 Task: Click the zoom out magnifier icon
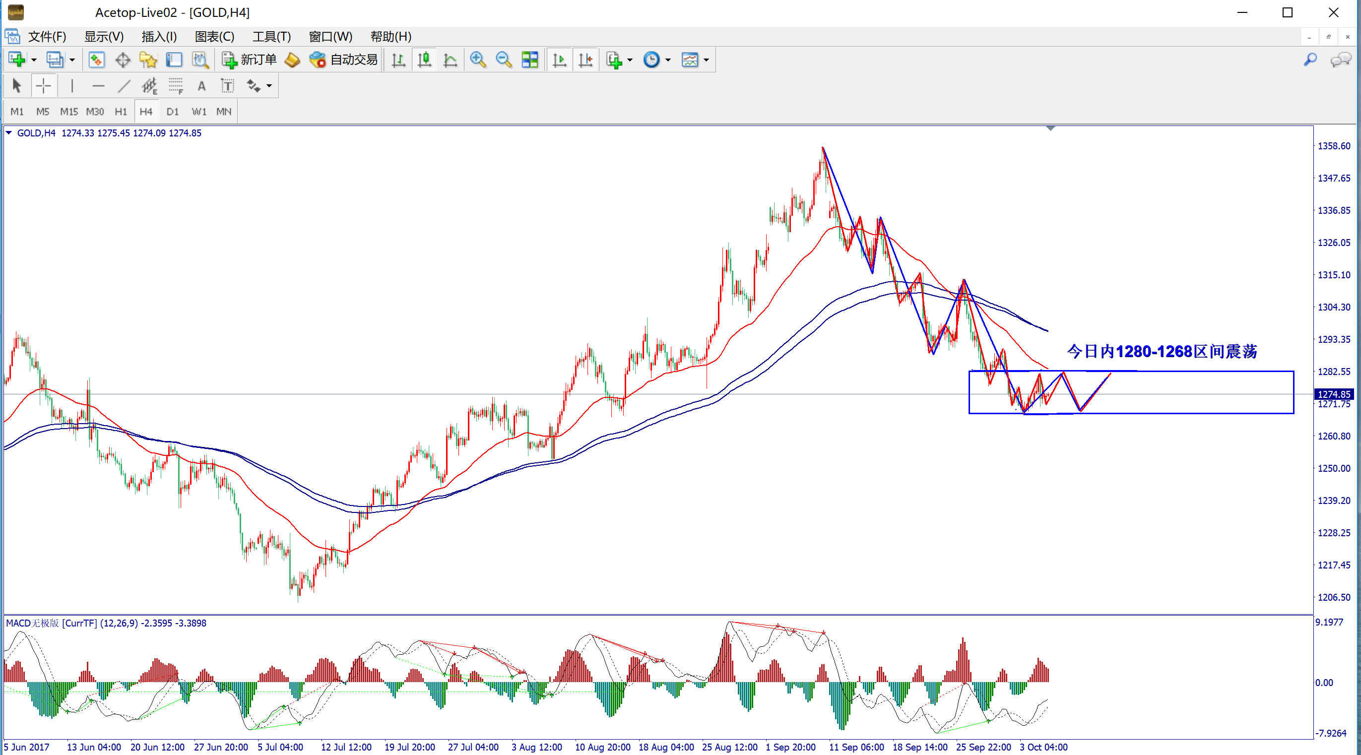coord(504,60)
